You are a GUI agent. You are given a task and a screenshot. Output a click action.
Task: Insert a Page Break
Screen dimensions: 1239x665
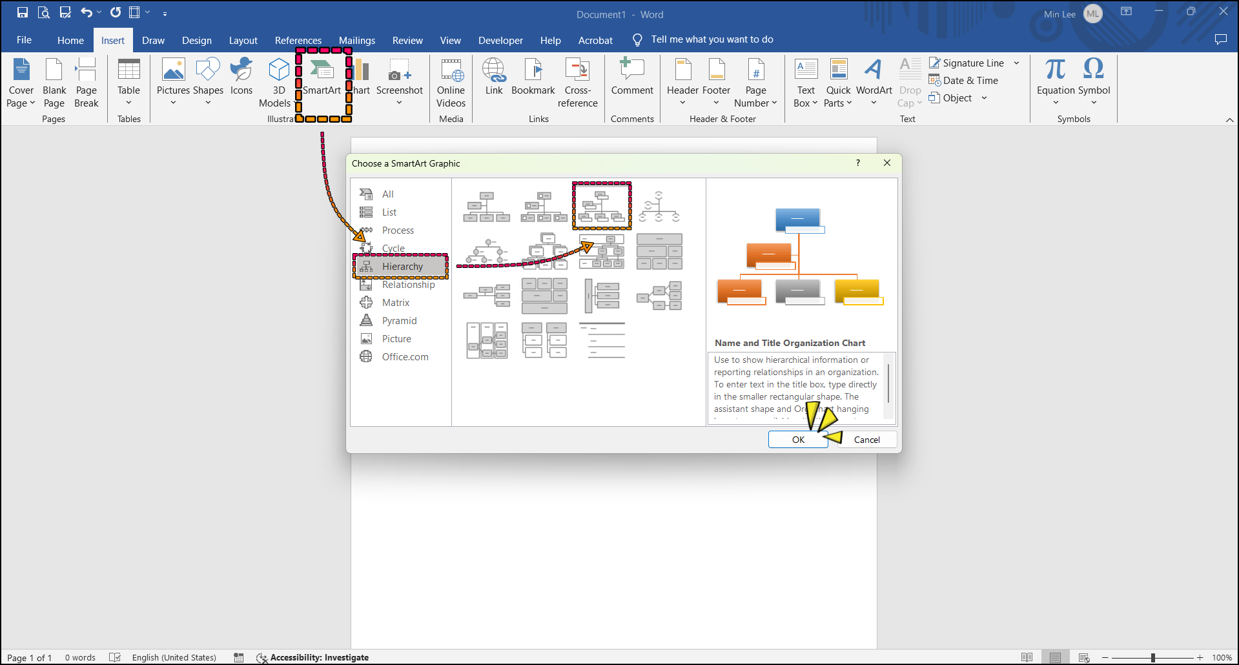pos(87,83)
